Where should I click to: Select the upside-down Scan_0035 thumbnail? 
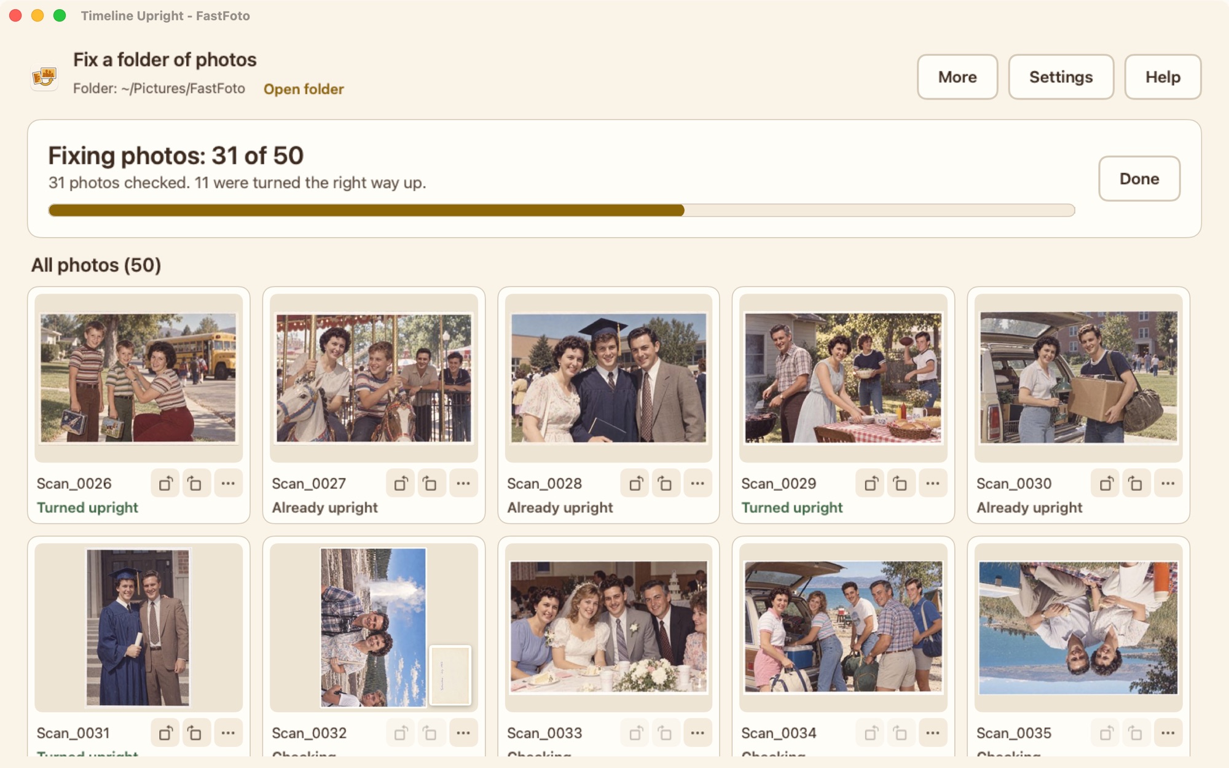pos(1078,627)
